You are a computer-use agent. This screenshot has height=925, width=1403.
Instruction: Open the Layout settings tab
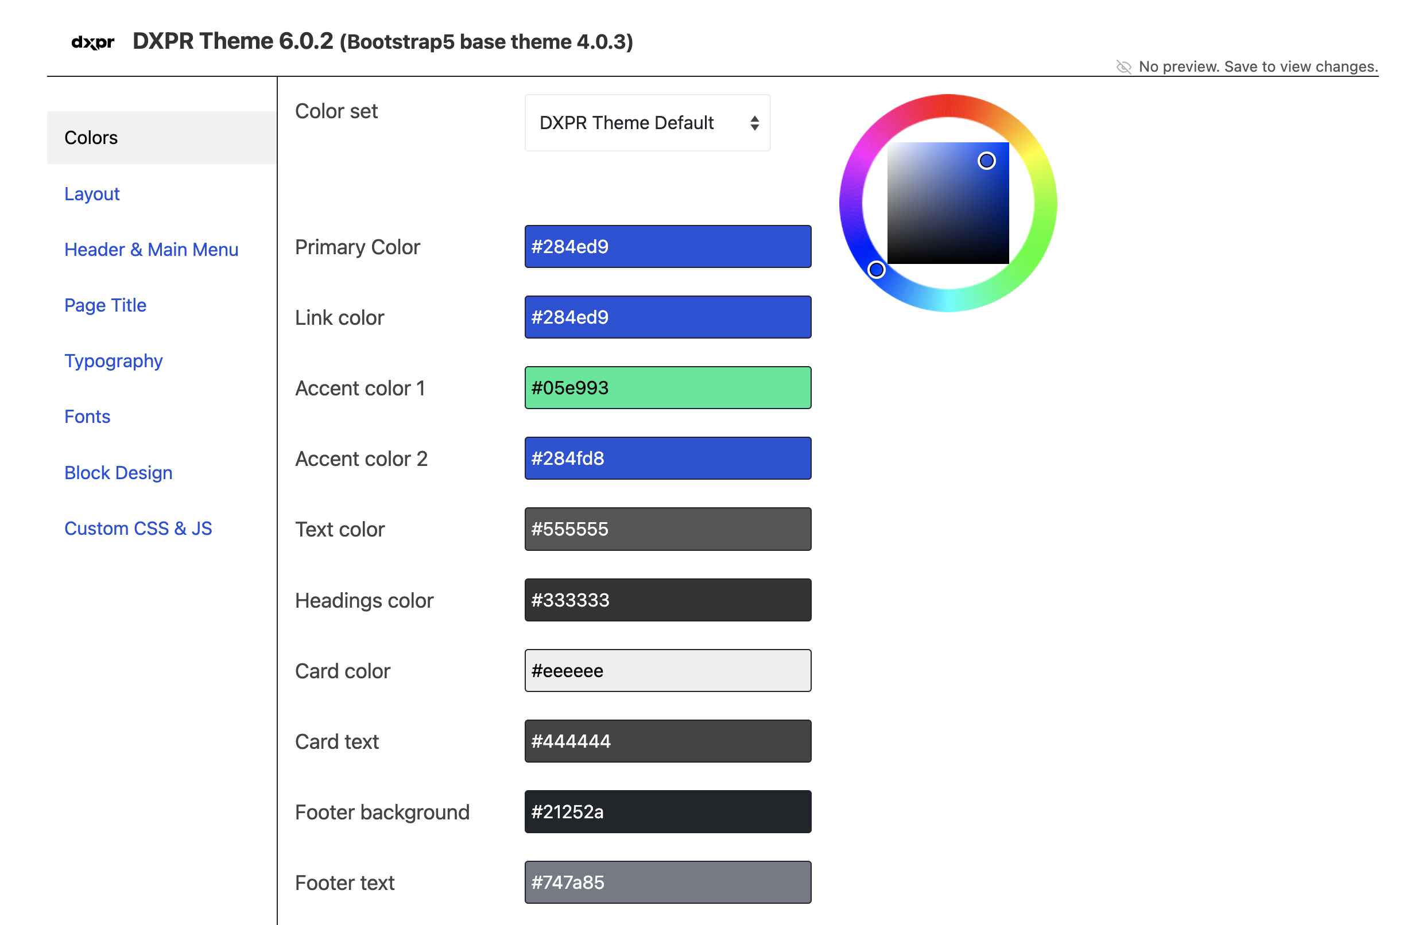point(91,193)
